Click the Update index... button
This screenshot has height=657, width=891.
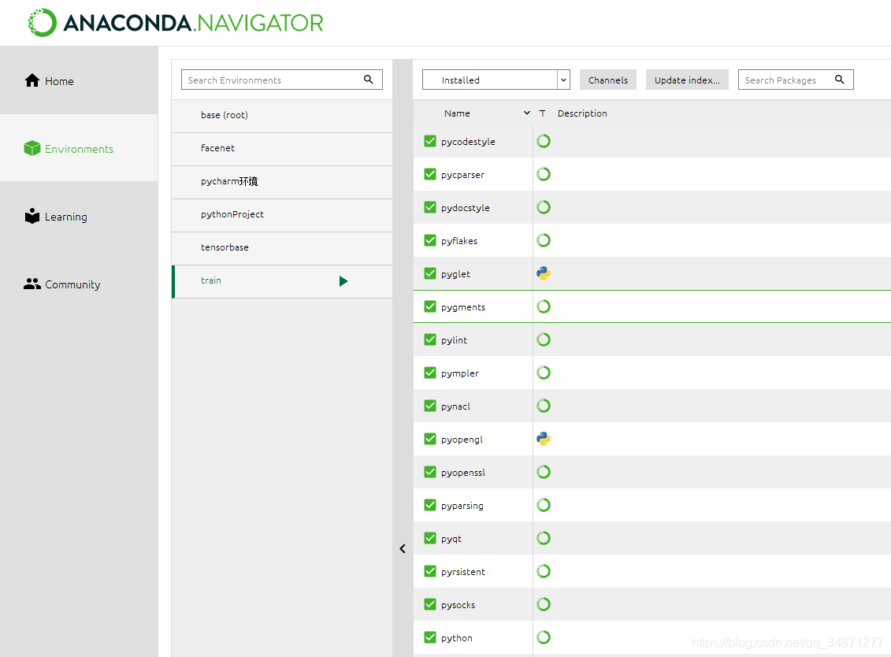pyautogui.click(x=687, y=80)
